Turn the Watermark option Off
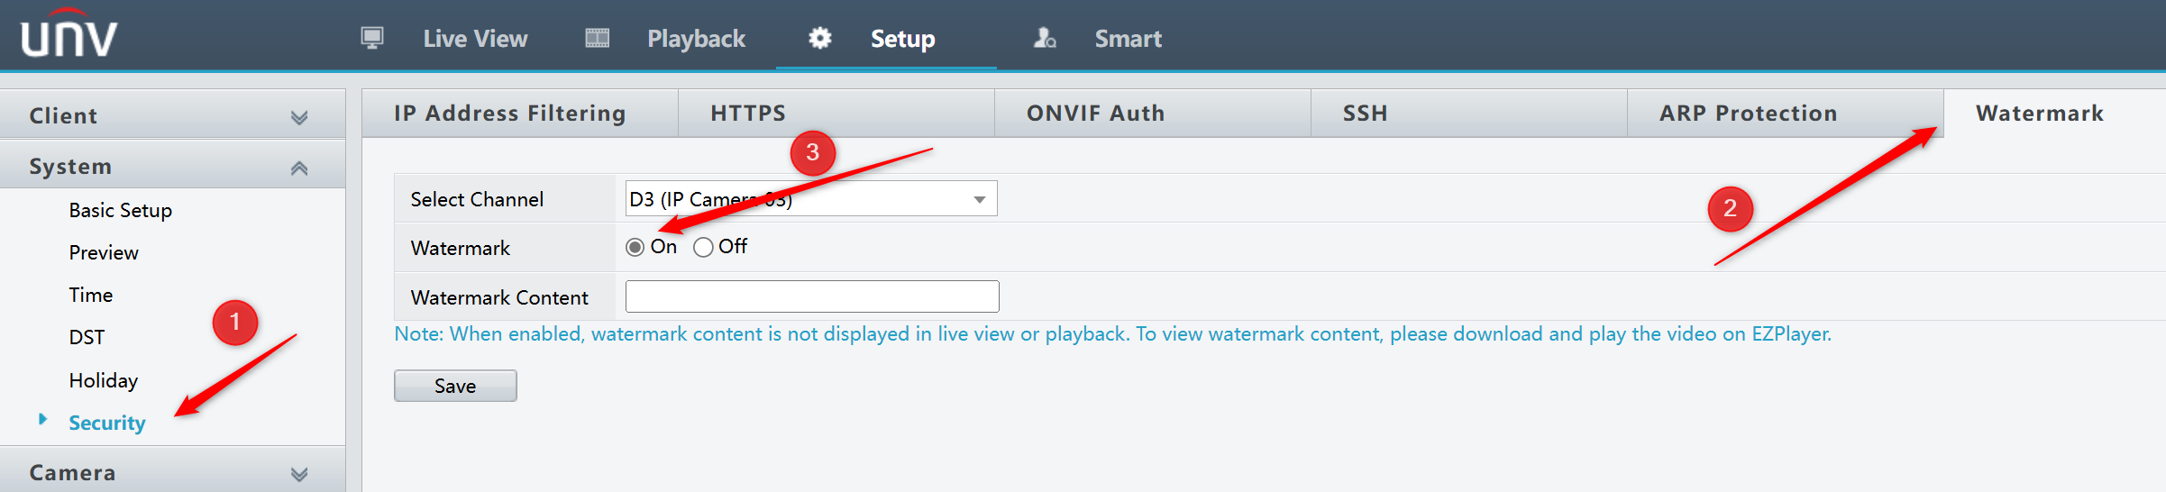2166x492 pixels. 703,247
